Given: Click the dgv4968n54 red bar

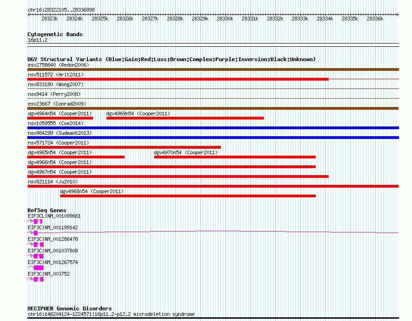Looking at the screenshot, I should tap(188, 196).
